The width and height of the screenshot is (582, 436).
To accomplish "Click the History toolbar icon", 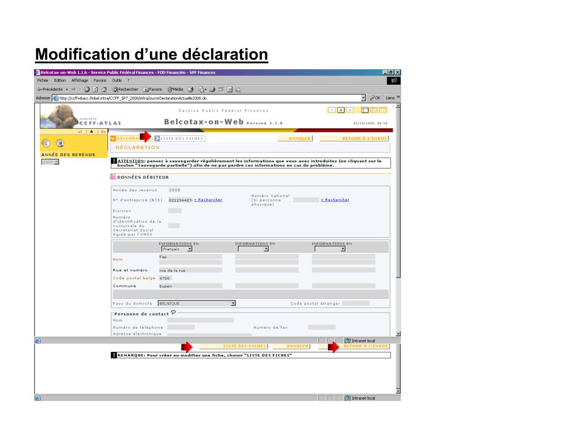I will [190, 89].
